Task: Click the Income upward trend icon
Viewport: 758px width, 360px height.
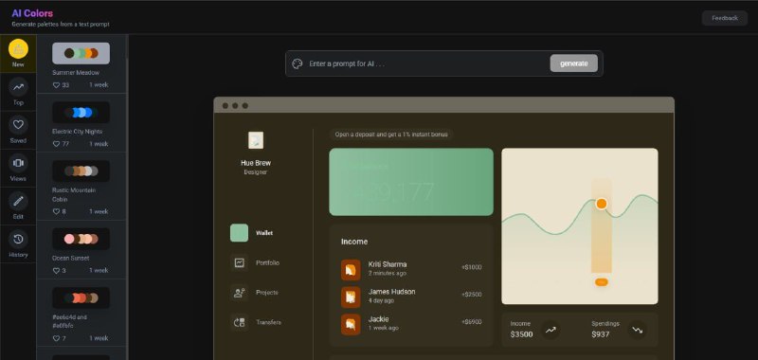Action: (550, 330)
